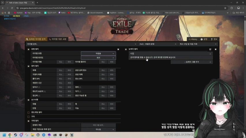This screenshot has width=246, height=138.
Task: Click the 판매자 계정 name input
Action: point(98,125)
